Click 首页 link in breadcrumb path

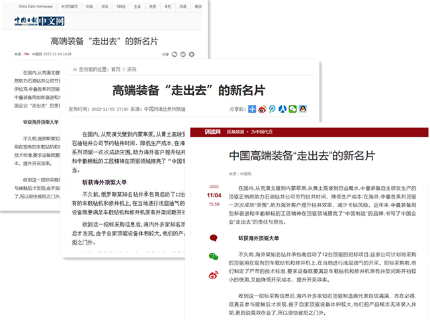click(x=116, y=69)
